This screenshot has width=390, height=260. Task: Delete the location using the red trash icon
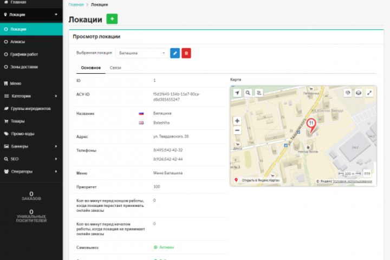pos(186,53)
